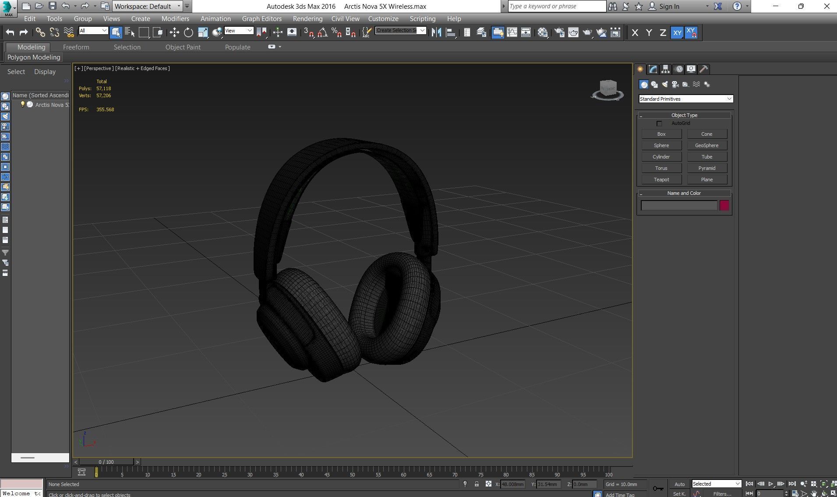This screenshot has width=837, height=497.
Task: Select the Cameras category icon
Action: click(x=675, y=85)
